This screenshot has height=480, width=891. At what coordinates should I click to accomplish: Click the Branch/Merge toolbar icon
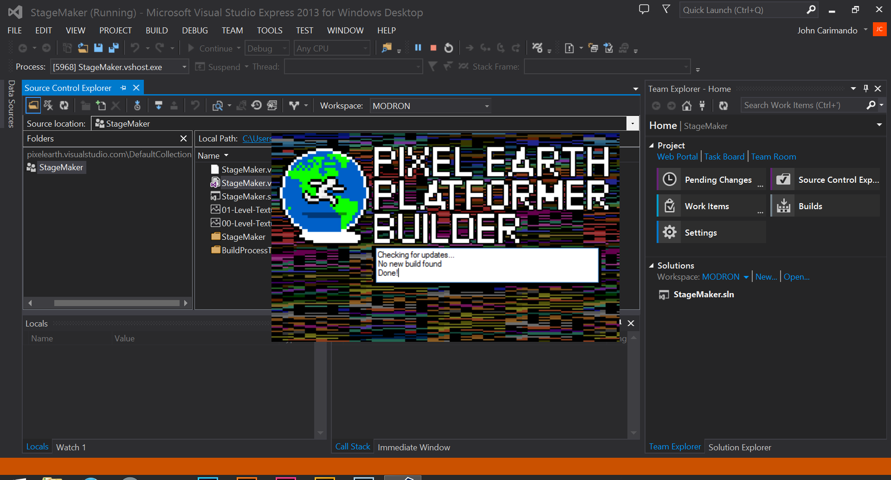294,106
